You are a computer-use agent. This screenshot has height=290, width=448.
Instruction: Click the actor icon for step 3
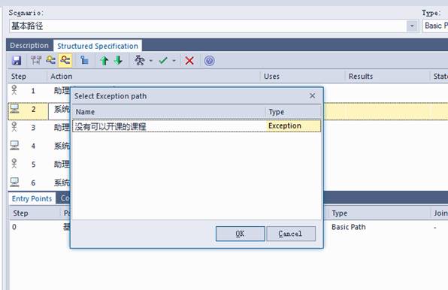tap(14, 127)
